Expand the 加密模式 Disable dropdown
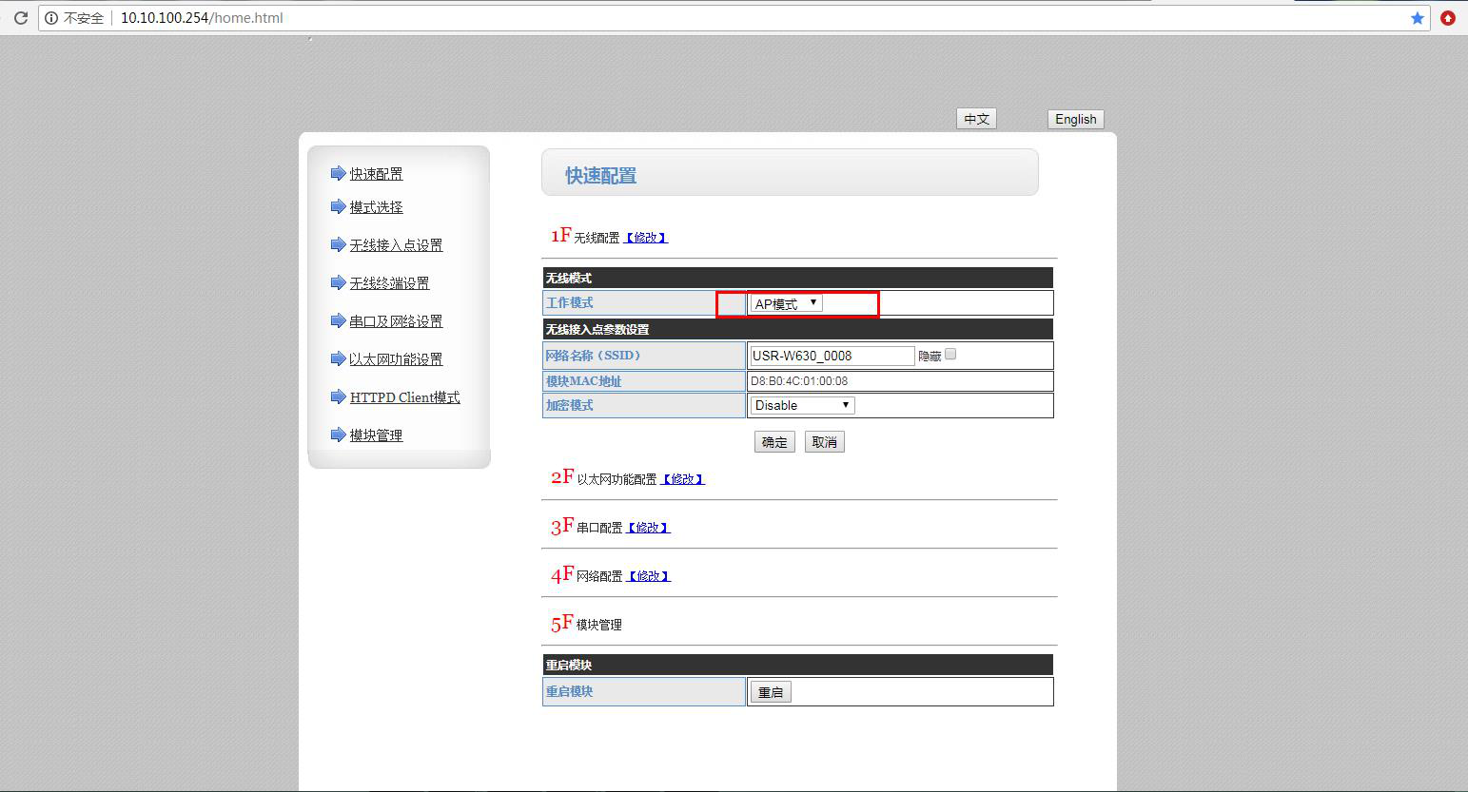1468x792 pixels. [x=802, y=405]
